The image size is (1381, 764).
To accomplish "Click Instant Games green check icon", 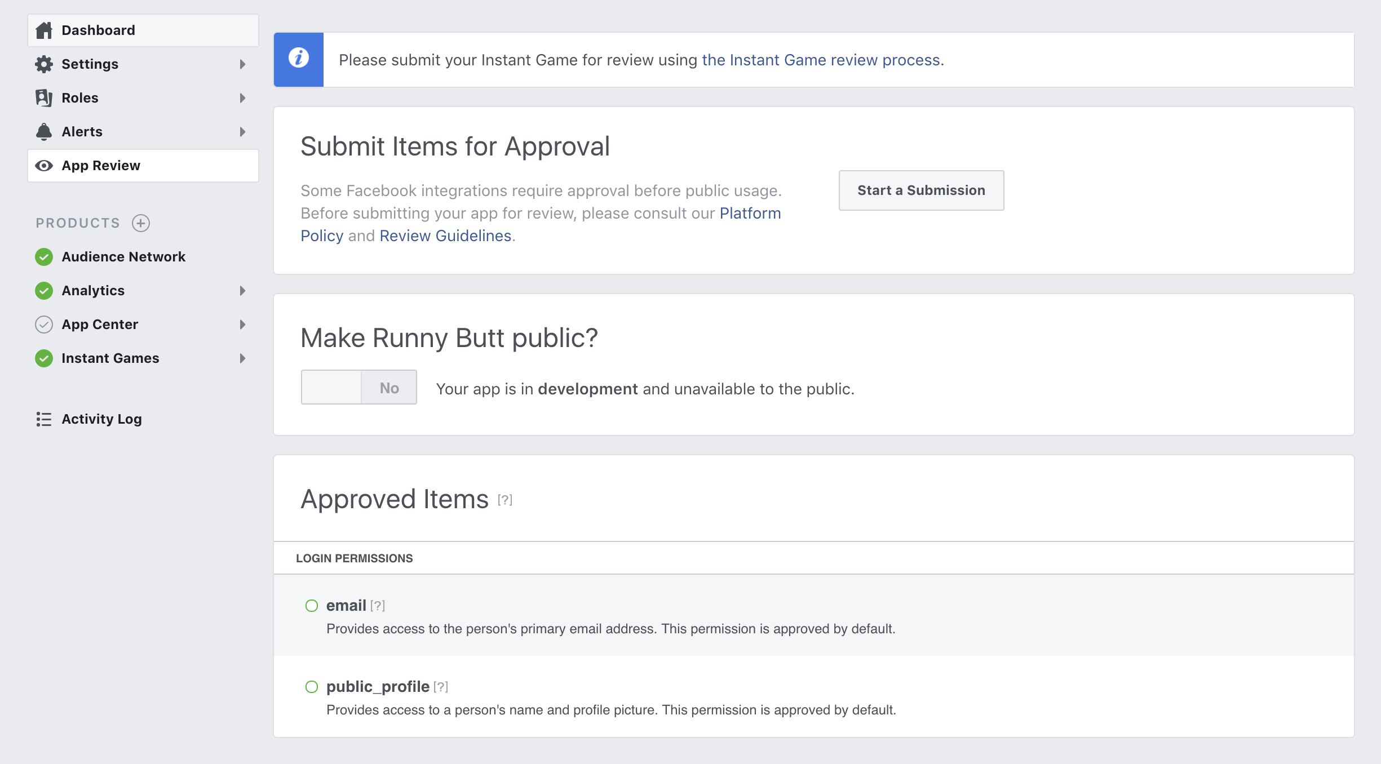I will pos(44,358).
